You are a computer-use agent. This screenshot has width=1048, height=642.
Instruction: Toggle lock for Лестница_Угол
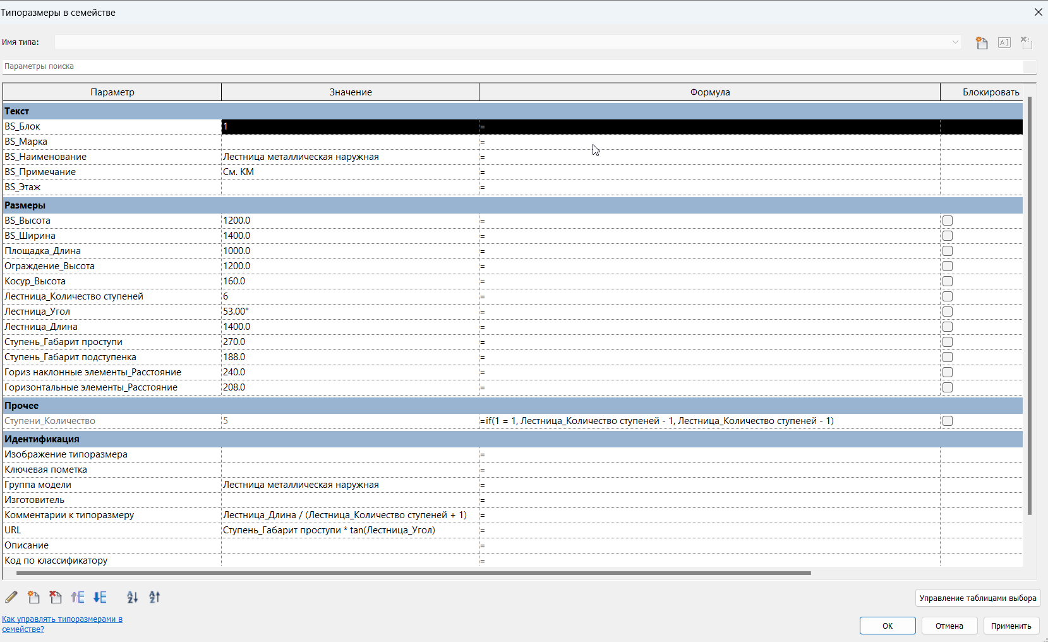[948, 312]
